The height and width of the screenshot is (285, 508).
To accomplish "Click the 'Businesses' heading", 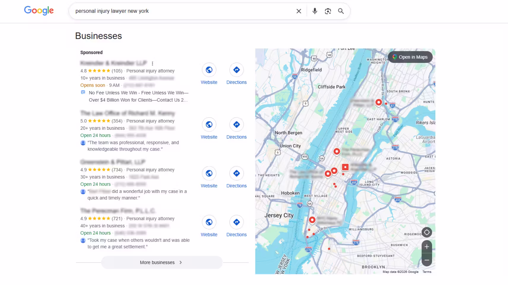I will (x=99, y=36).
